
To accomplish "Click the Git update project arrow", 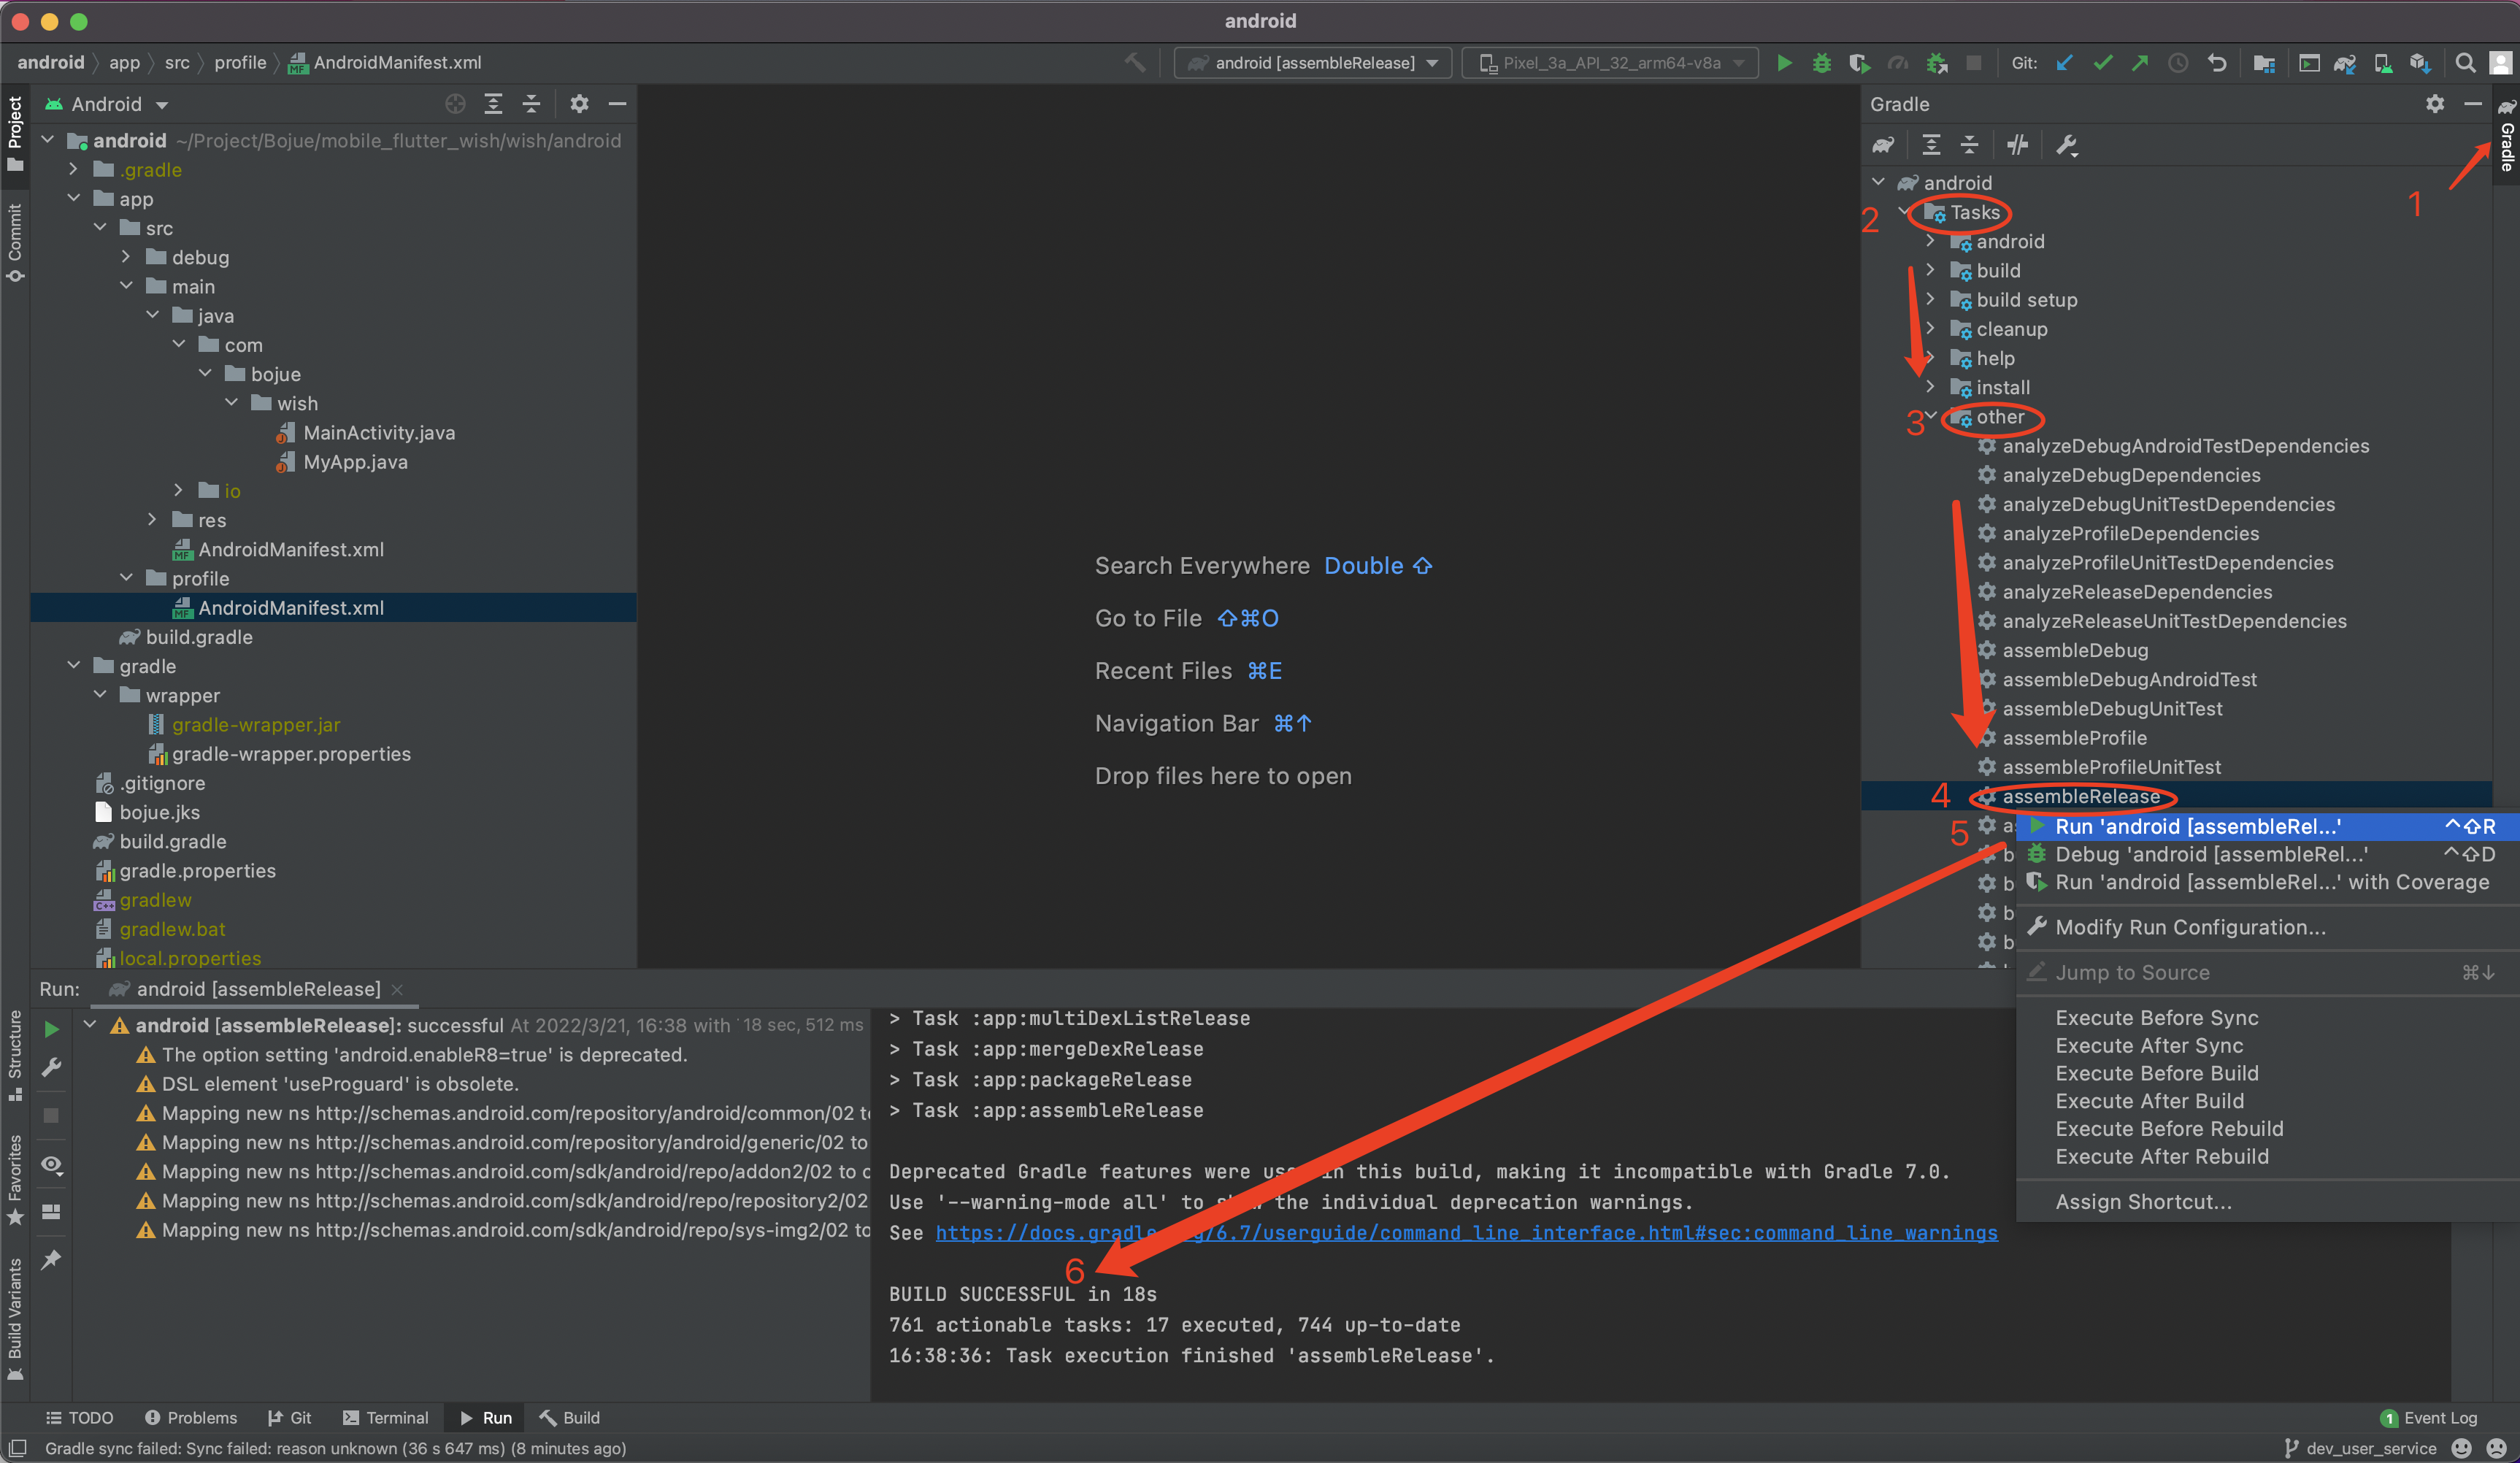I will coord(2064,63).
